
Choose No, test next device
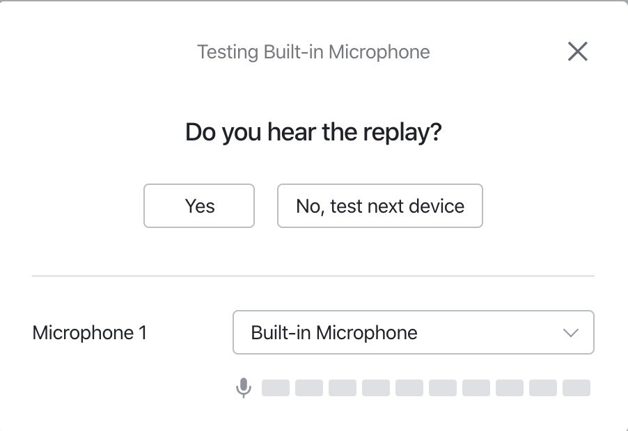(379, 206)
